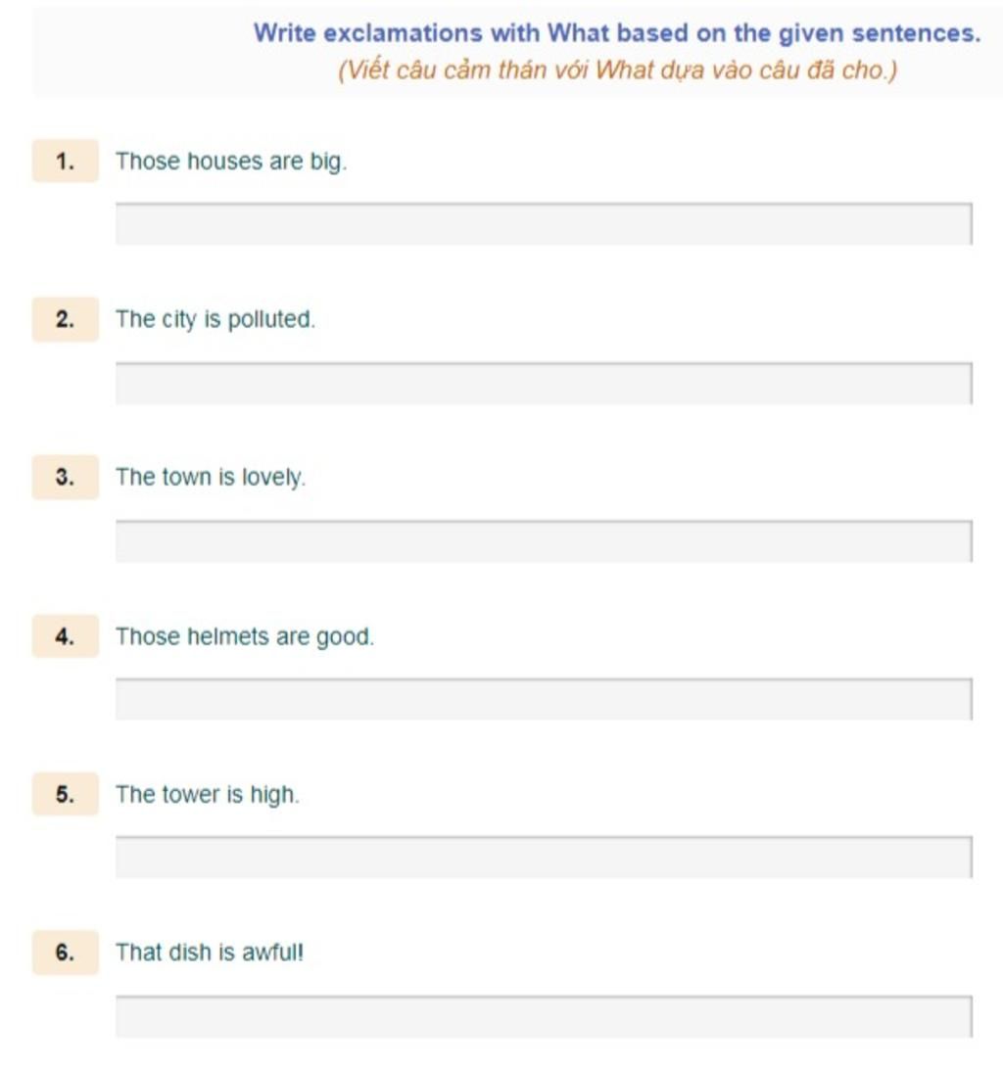Click the sentence 'The town is lovely.'
The width and height of the screenshot is (1003, 1070).
click(x=211, y=478)
